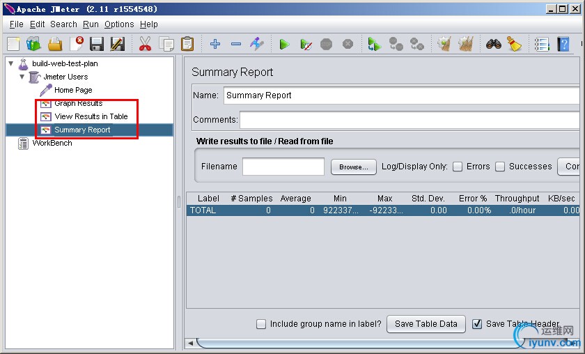Open Function Helper list icon
Image resolution: width=585 pixels, height=354 pixels.
[x=542, y=44]
